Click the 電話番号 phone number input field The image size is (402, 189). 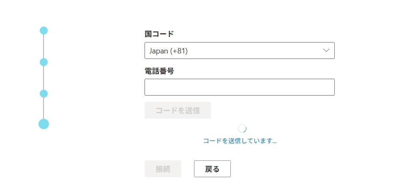[x=239, y=87]
